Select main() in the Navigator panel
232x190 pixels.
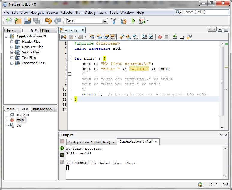click(21, 120)
